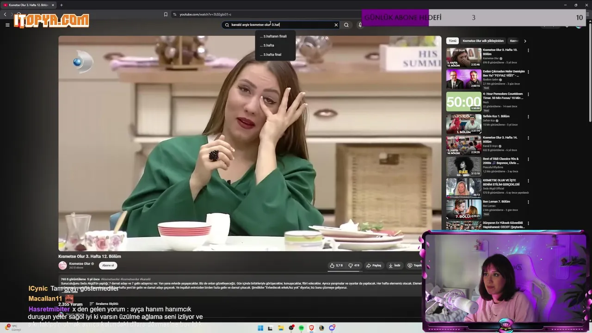Viewport: 592px width, 333px height.
Task: Click on the main video player
Action: tap(250, 143)
